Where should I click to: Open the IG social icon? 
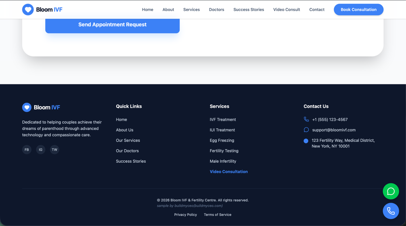[41, 150]
